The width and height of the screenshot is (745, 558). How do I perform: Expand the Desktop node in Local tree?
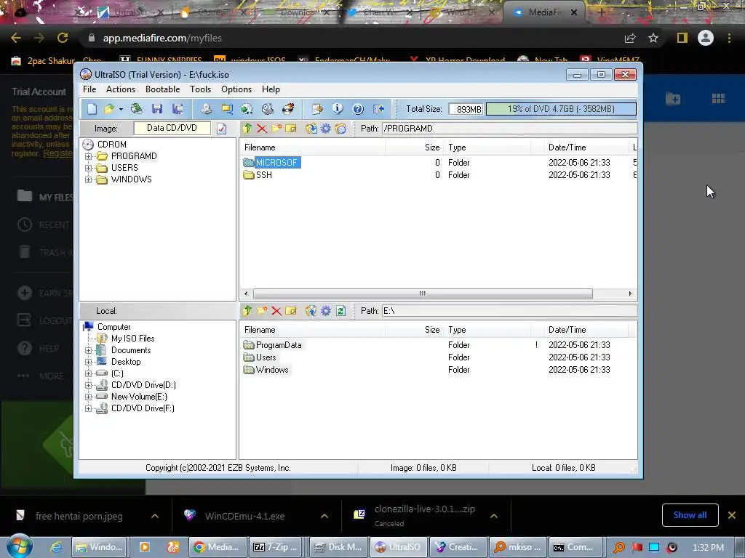pos(88,362)
